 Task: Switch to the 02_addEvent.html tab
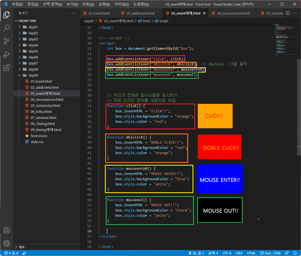(140, 13)
